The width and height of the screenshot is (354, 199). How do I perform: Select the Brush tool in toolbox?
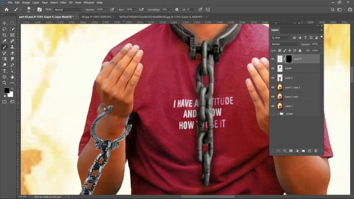(4, 47)
